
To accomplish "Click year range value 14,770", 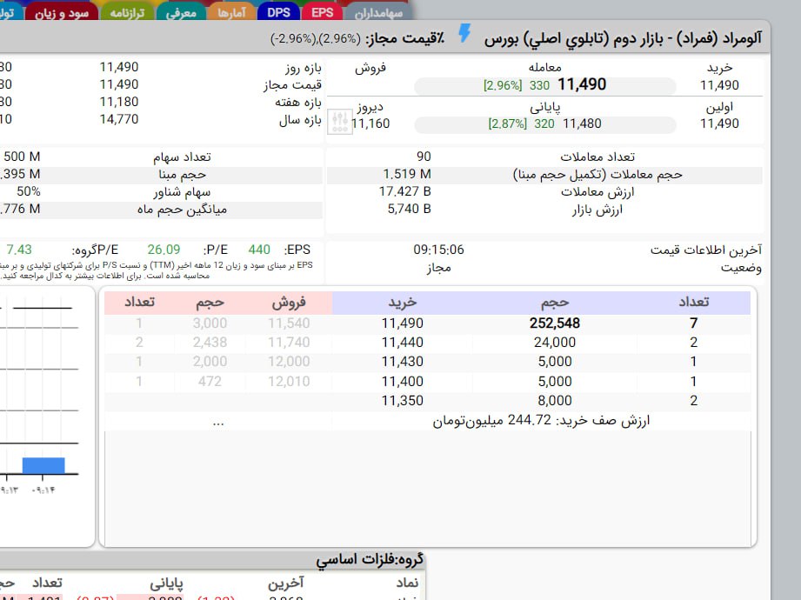I will (x=119, y=119).
